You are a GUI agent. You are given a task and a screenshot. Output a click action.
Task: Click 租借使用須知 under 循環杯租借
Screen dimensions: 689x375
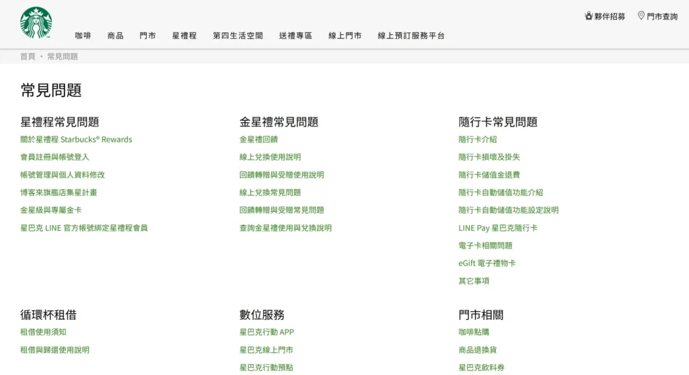(x=43, y=332)
